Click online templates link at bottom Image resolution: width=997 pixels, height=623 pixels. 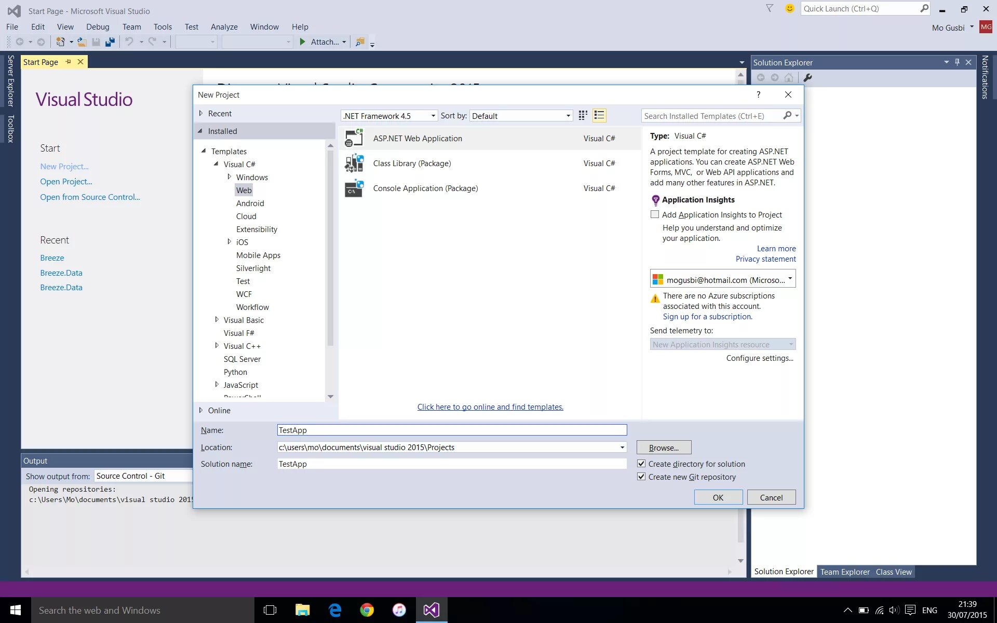point(490,407)
